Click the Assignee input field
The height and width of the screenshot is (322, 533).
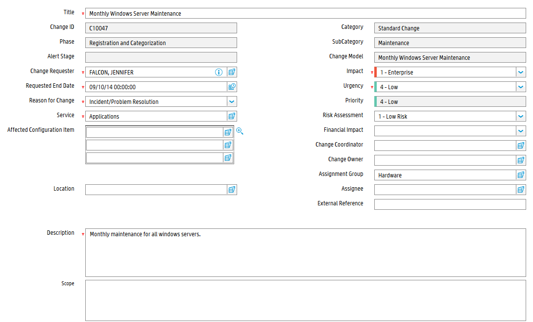pos(445,189)
